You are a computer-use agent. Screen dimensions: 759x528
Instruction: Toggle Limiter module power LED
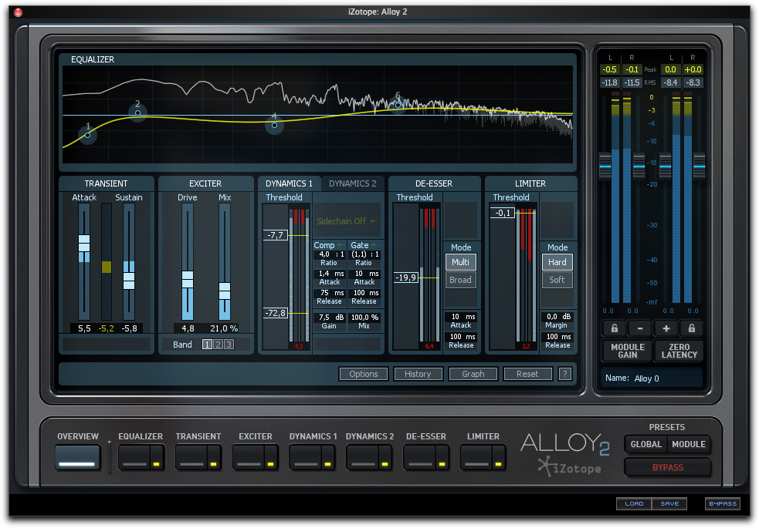click(x=498, y=464)
